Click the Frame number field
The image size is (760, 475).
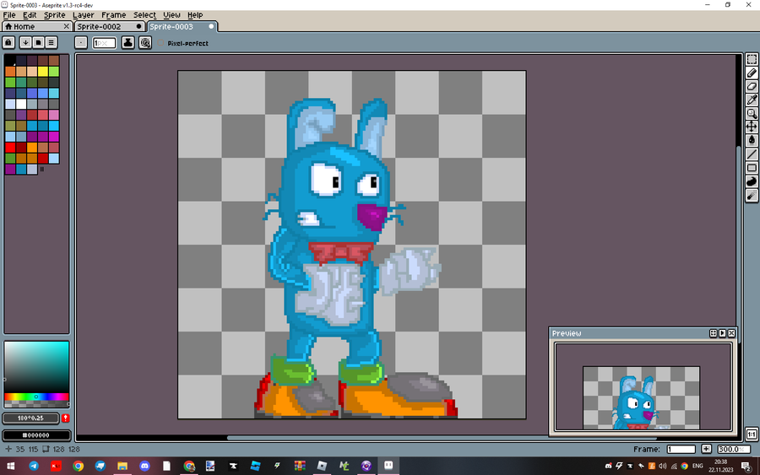pyautogui.click(x=681, y=449)
